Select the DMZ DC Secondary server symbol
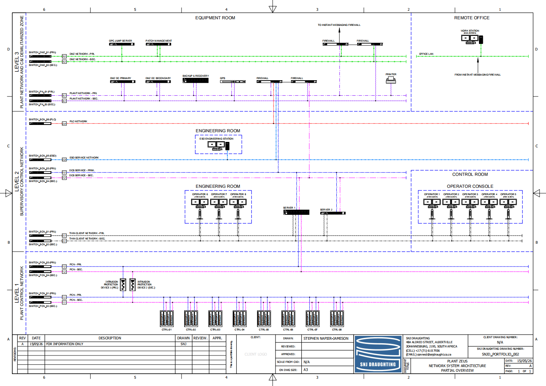The image size is (546, 386). coord(158,81)
